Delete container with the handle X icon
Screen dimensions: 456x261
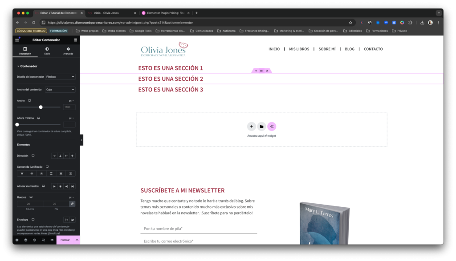coord(267,71)
